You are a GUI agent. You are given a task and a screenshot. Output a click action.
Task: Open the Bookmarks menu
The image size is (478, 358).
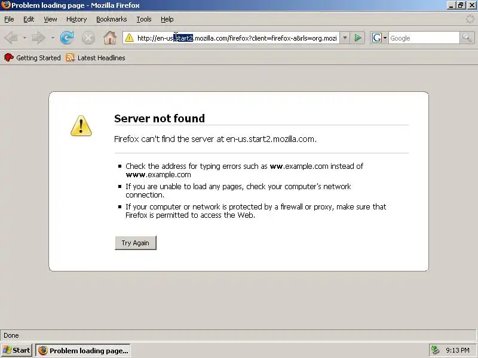point(112,19)
